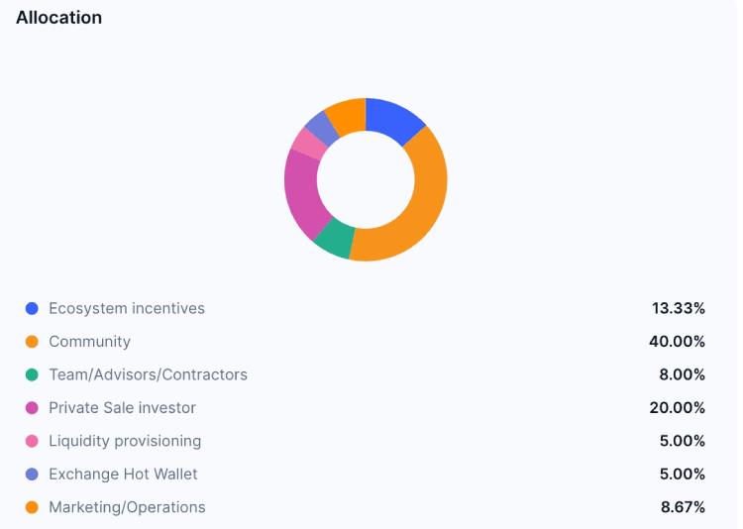This screenshot has height=529, width=743.
Task: Click the 40.00% Community percentage value
Action: pyautogui.click(x=678, y=342)
